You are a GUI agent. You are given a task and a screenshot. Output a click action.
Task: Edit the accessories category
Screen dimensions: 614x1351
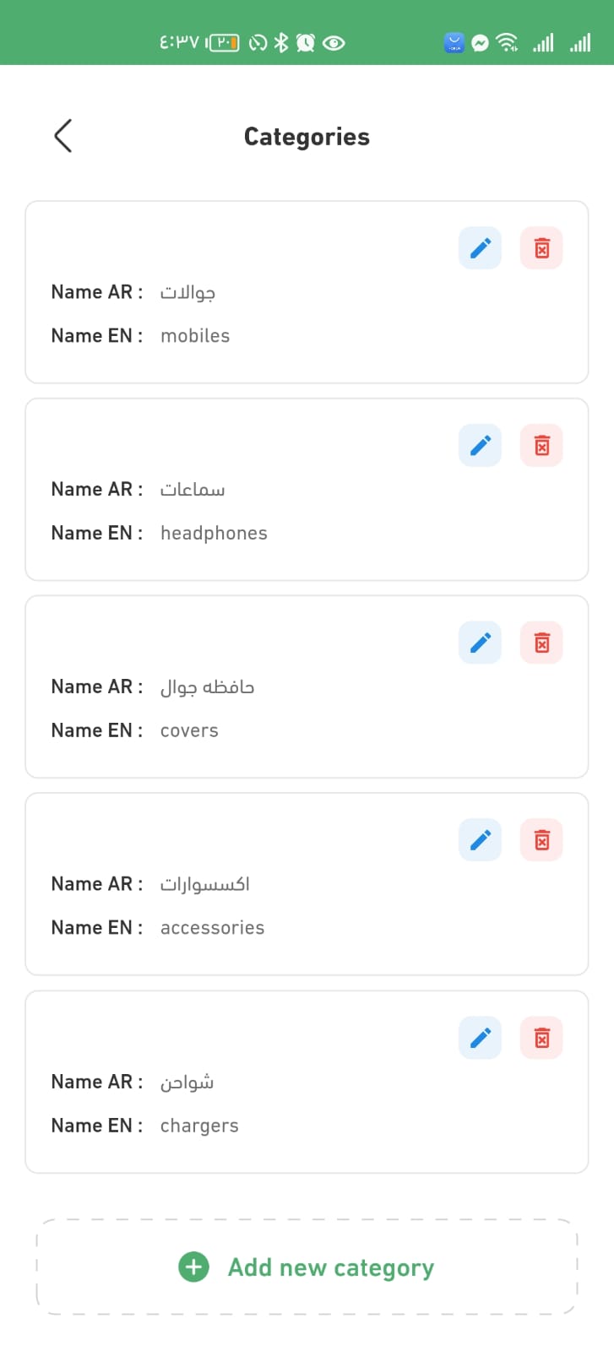480,840
